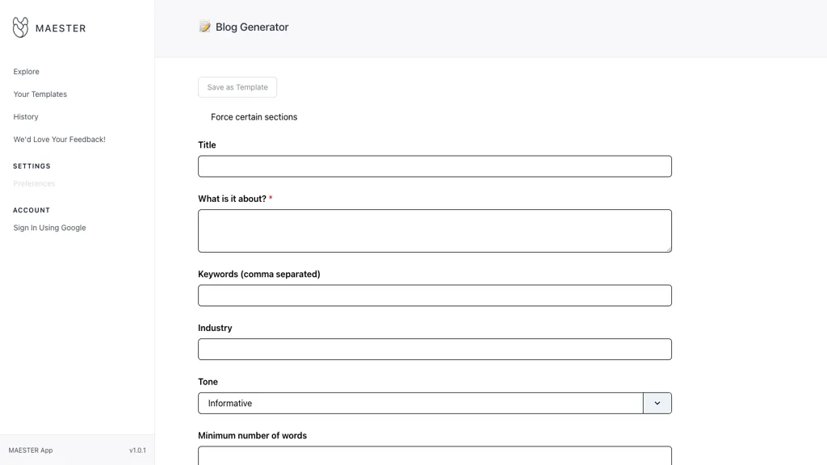Click the textarea resize handle corner
Image resolution: width=827 pixels, height=465 pixels.
[668, 249]
